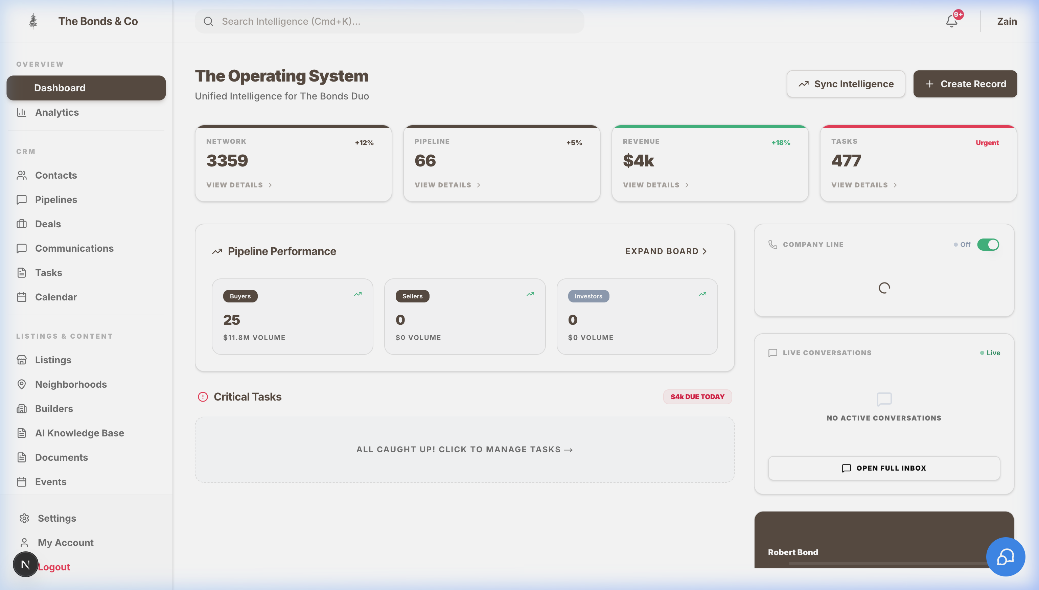Click the Open Full Inbox button
This screenshot has width=1039, height=590.
point(884,468)
